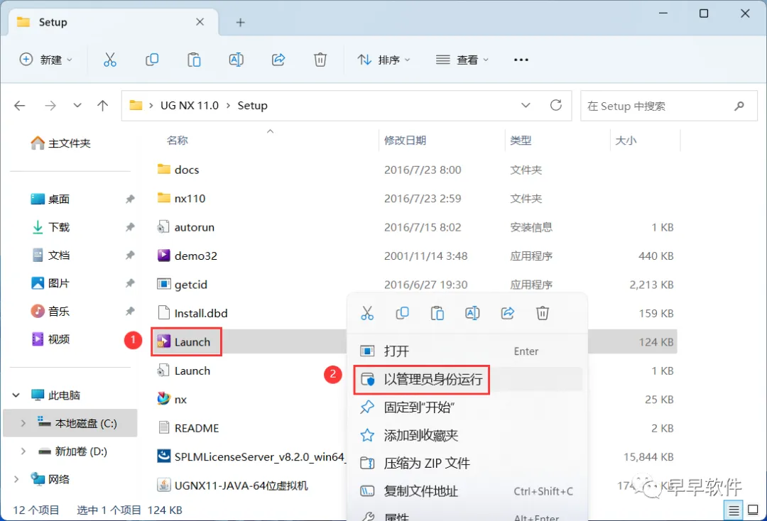
Task: Sort by the 类型 column header
Action: pos(521,141)
